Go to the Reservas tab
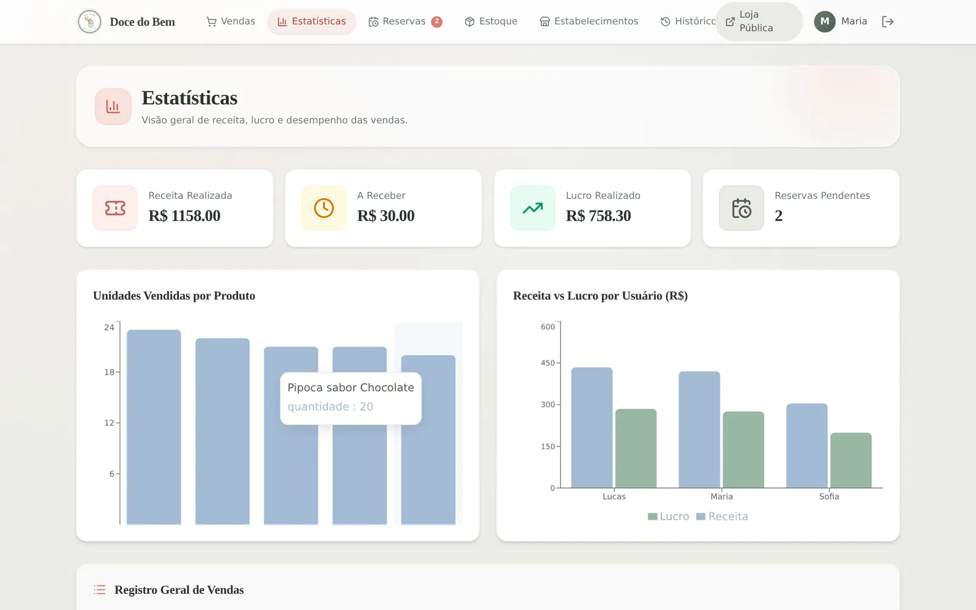The image size is (976, 610). coord(405,21)
